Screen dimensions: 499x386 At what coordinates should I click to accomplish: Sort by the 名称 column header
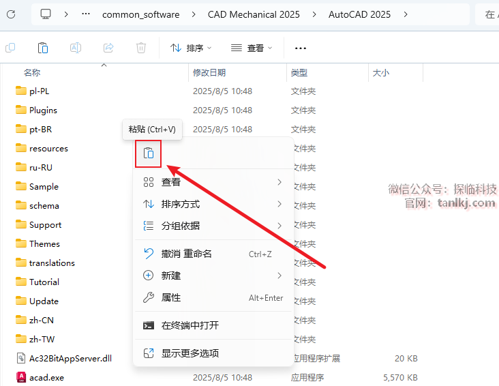[x=32, y=72]
